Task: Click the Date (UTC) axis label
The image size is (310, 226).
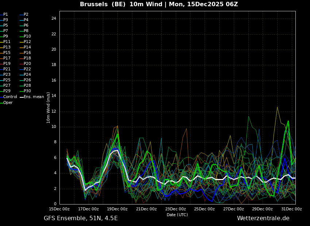Action: click(x=177, y=215)
